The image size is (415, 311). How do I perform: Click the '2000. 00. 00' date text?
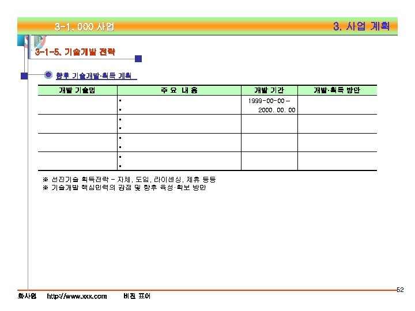(277, 110)
